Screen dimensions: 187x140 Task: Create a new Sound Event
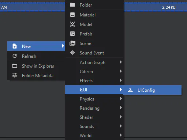click(94, 53)
